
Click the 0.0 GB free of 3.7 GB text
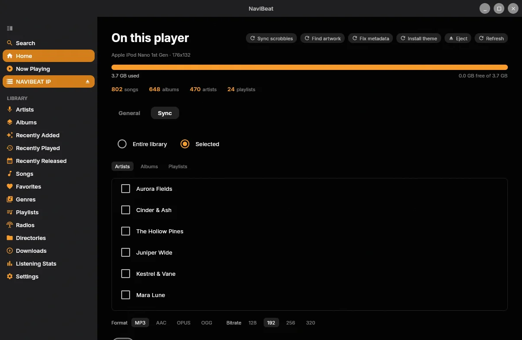483,76
